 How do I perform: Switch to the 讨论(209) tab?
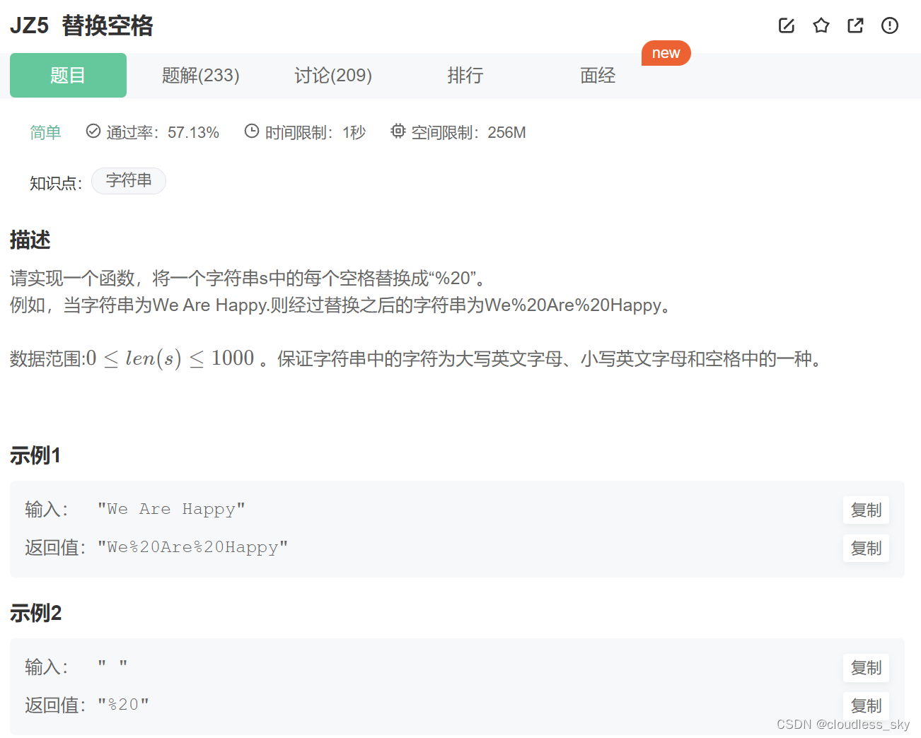[x=333, y=75]
